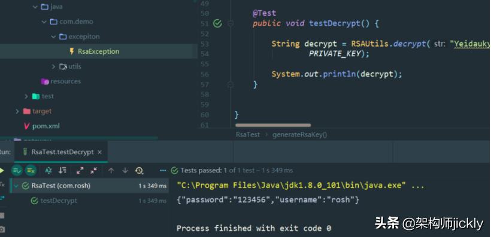
Task: Collapse the excepiton package chevron
Action: (53, 36)
